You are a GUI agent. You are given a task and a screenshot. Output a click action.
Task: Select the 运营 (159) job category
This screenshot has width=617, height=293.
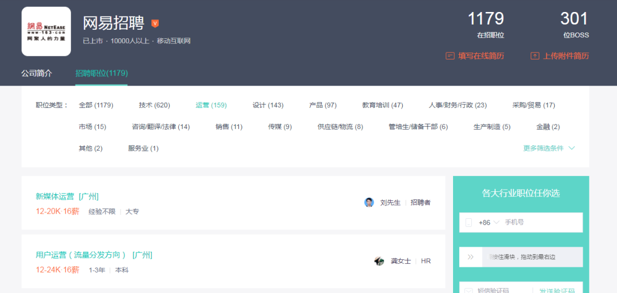(211, 105)
